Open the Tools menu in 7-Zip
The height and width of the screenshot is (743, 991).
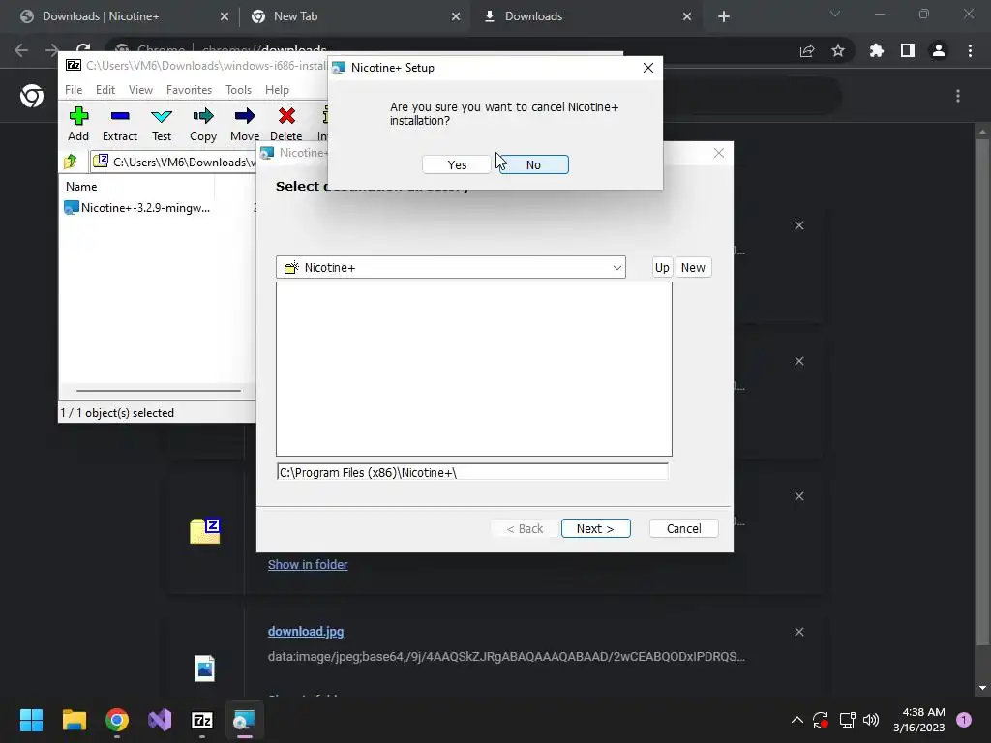click(x=238, y=90)
